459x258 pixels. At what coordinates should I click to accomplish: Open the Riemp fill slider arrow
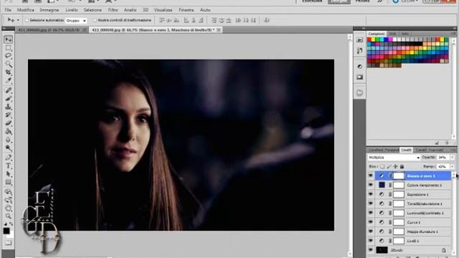pyautogui.click(x=453, y=166)
